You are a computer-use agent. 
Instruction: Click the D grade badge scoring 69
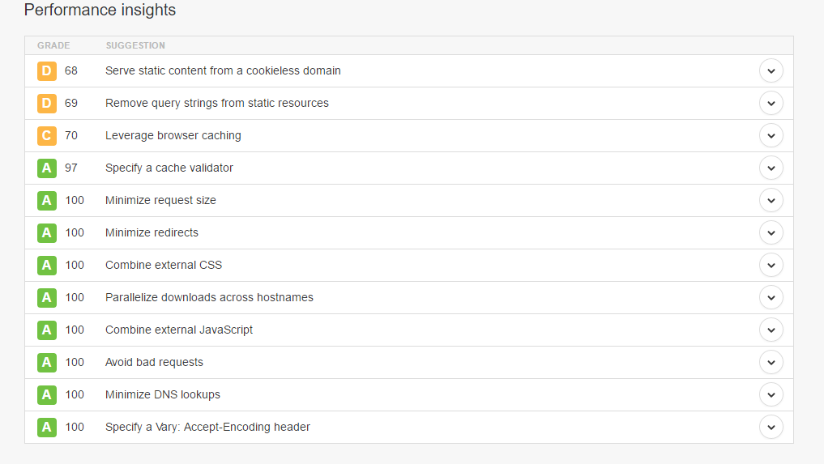(47, 104)
